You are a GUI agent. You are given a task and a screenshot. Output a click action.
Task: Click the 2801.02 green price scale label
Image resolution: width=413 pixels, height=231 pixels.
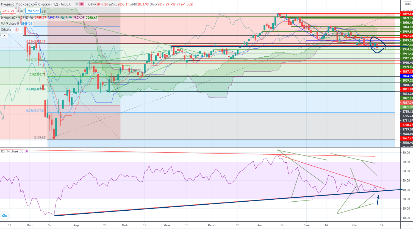[x=407, y=107]
